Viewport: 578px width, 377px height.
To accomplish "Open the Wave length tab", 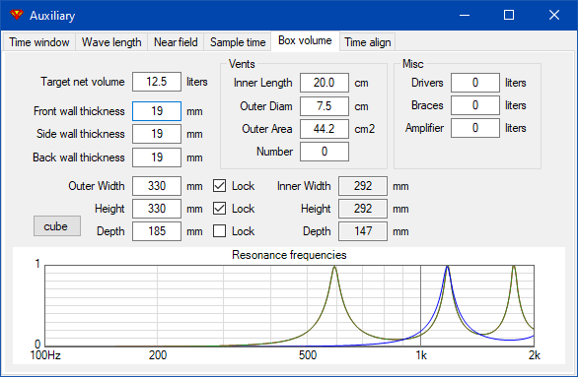I will [111, 42].
